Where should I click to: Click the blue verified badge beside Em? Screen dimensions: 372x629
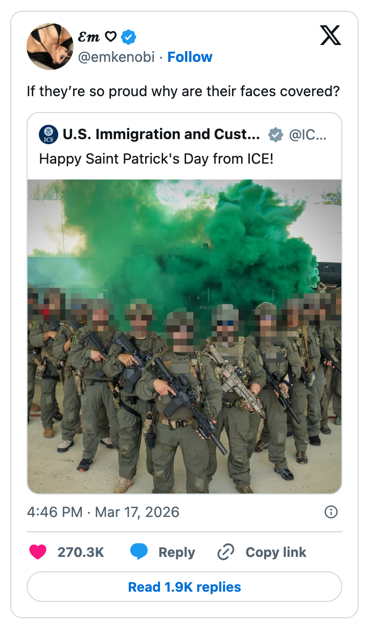coord(129,37)
